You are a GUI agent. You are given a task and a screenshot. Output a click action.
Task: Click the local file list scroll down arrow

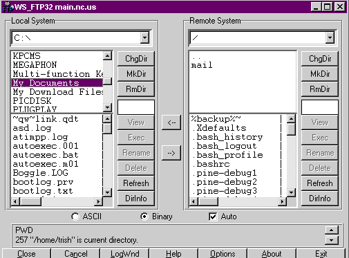pos(107,192)
